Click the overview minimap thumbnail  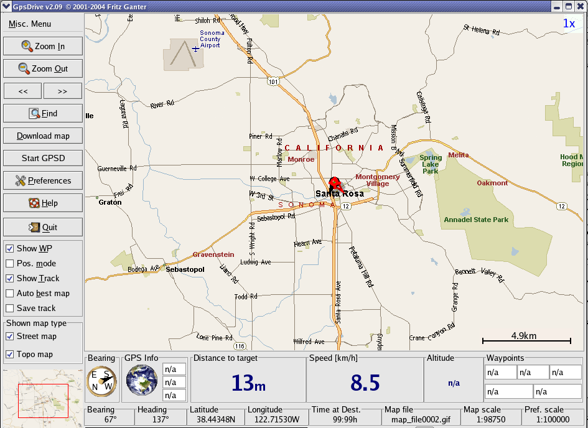coord(42,398)
